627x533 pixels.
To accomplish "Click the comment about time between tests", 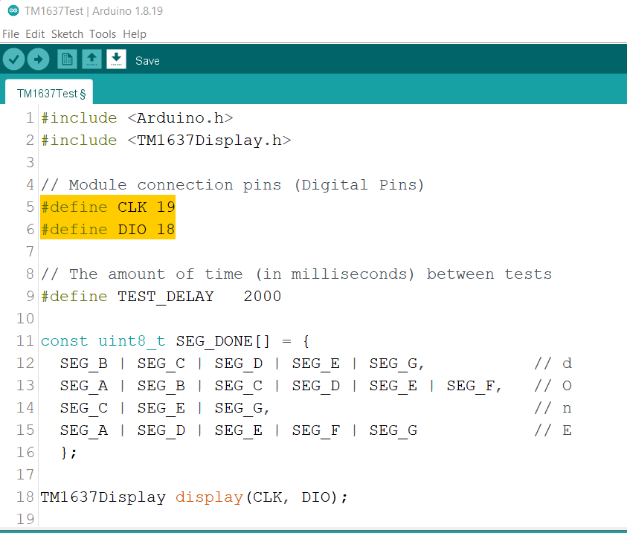I will click(296, 274).
